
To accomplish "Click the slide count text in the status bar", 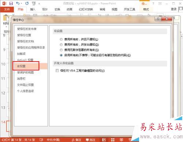I will [x=18, y=140].
